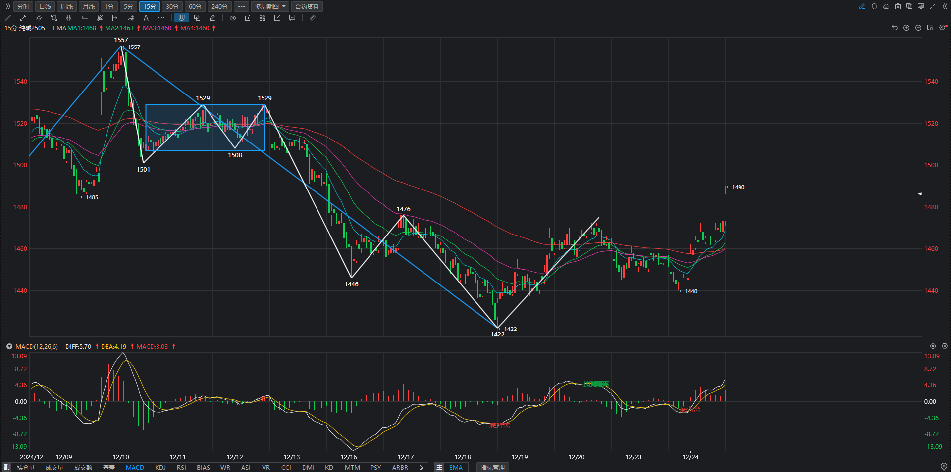Select the text annotation tool
Viewport: 951px width, 472px height.
[x=146, y=18]
